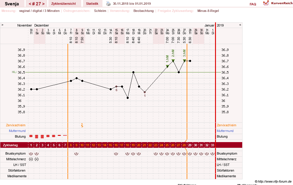This screenshot has height=185, width=293.
Task: Click the temperature point on 18. Di at 36.5
Action: tap(133, 72)
